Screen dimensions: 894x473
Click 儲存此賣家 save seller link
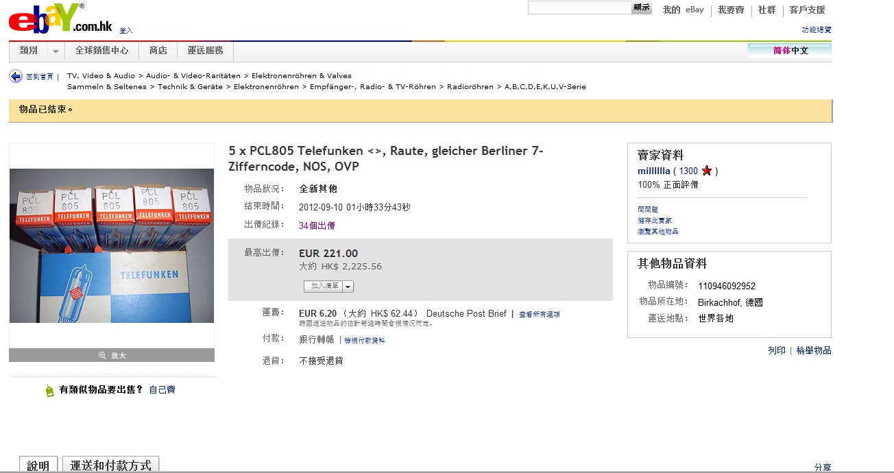(655, 221)
